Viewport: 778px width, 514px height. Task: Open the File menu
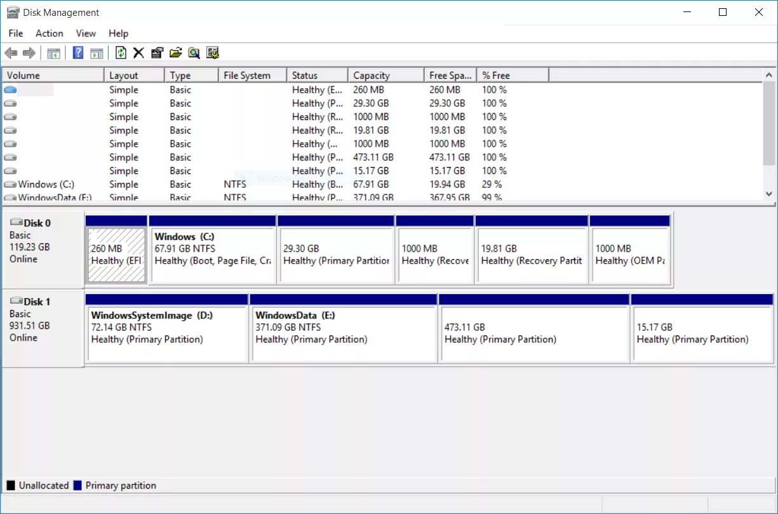pyautogui.click(x=16, y=34)
